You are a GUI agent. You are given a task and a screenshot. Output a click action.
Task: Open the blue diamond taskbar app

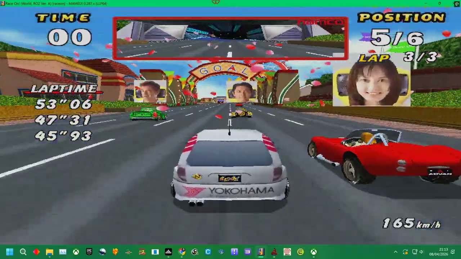[221, 252]
